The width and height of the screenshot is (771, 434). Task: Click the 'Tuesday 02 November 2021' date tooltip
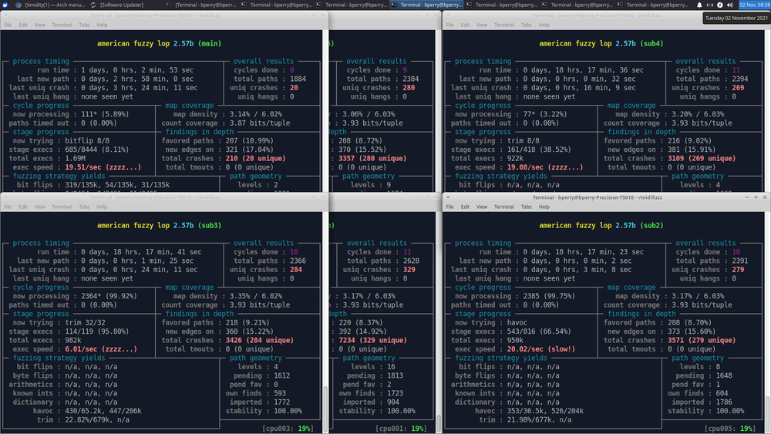(736, 18)
